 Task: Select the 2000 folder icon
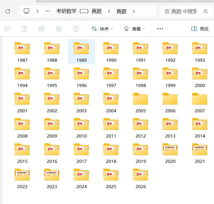tap(200, 73)
